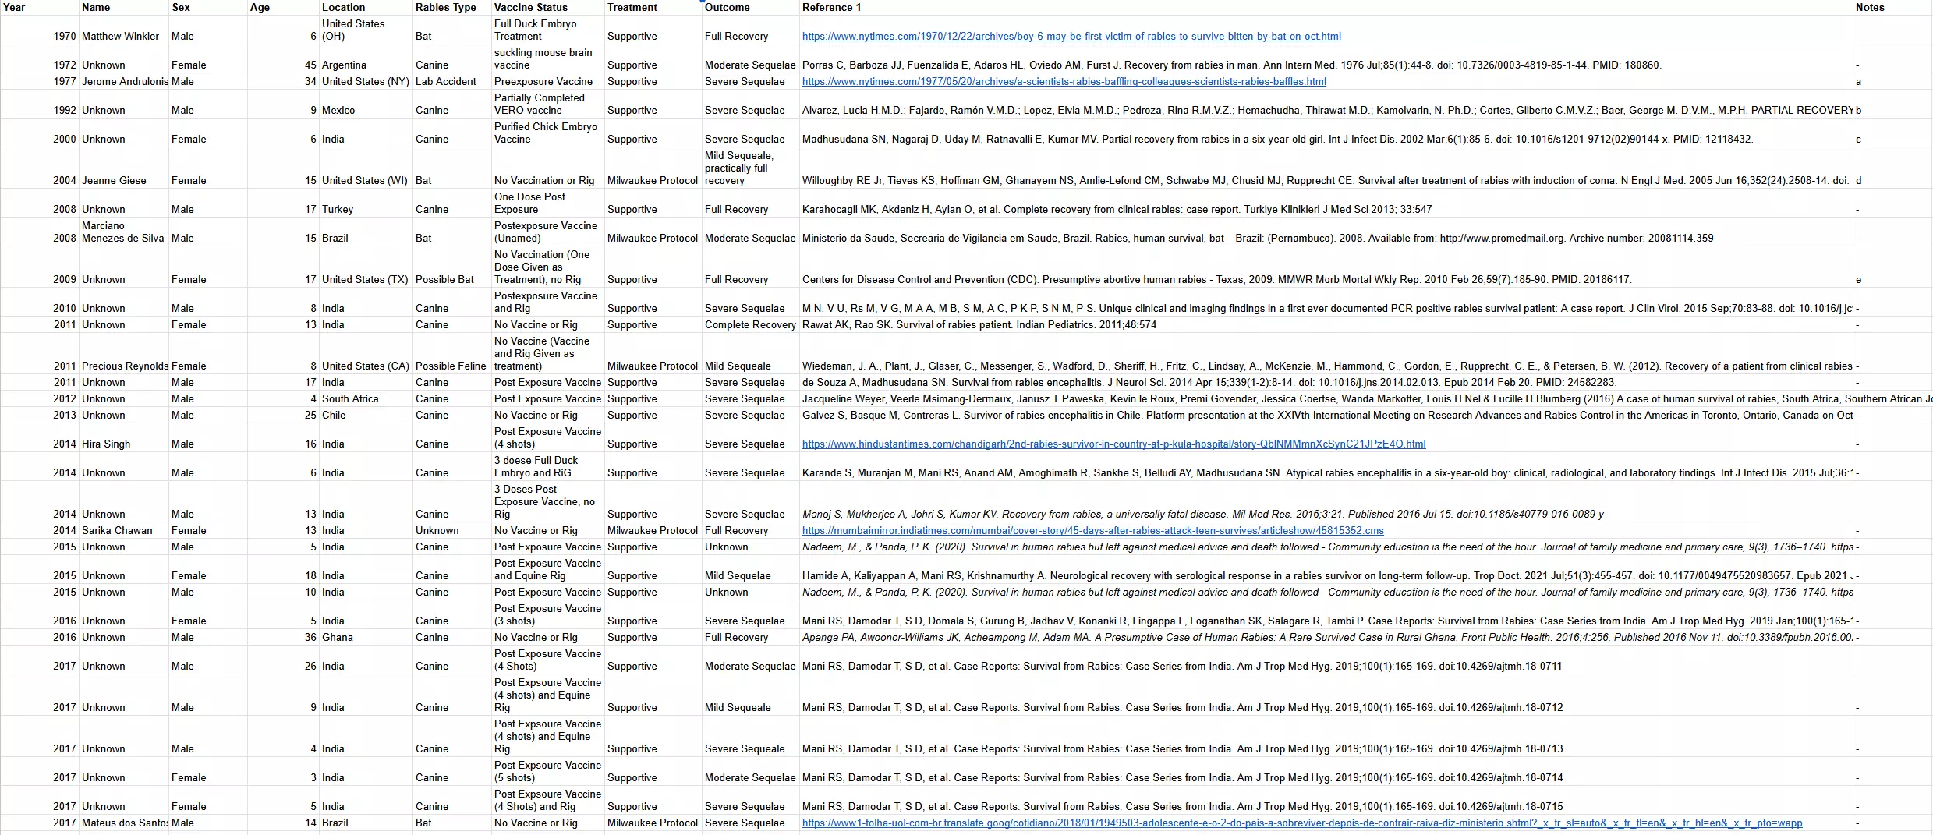The height and width of the screenshot is (835, 1933).
Task: Open the nytimes 1977 scientist's rabies link
Action: pyautogui.click(x=1064, y=82)
